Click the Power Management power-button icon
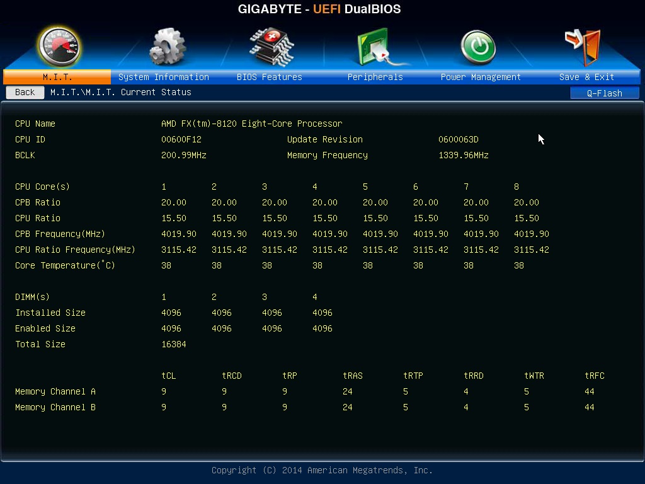Image resolution: width=645 pixels, height=484 pixels. tap(478, 47)
